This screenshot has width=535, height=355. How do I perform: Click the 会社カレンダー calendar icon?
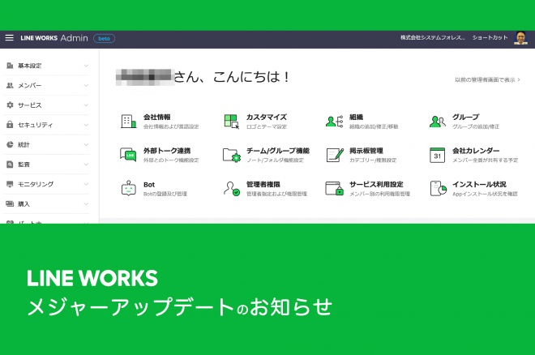coord(438,155)
